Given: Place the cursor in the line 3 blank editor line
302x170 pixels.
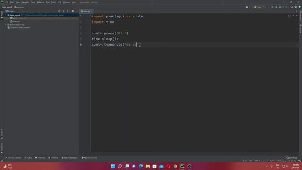Looking at the screenshot, I should [x=194, y=27].
